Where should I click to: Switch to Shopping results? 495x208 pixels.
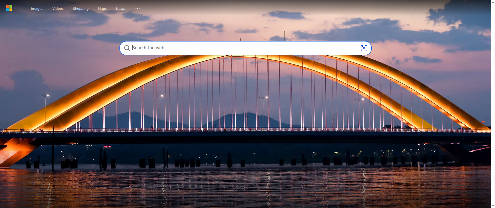81,9
